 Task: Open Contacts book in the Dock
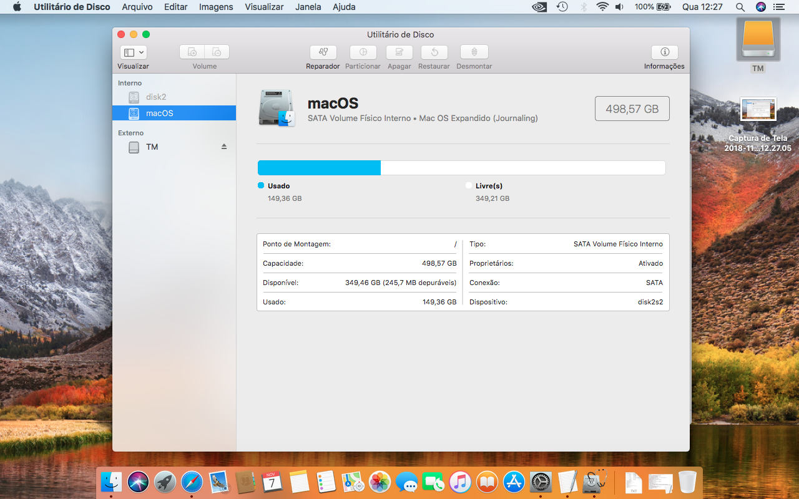pos(245,482)
